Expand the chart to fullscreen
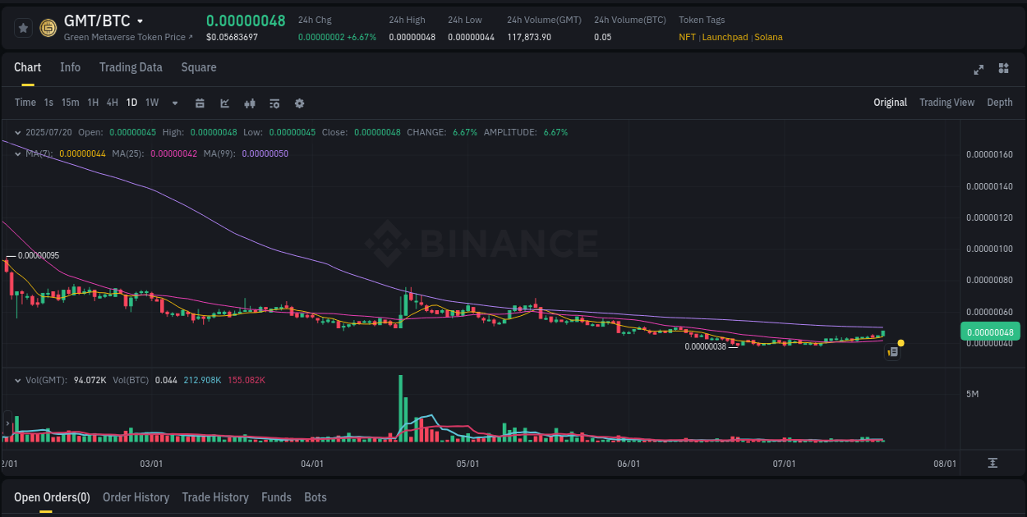Viewport: 1027px width, 517px height. tap(979, 70)
